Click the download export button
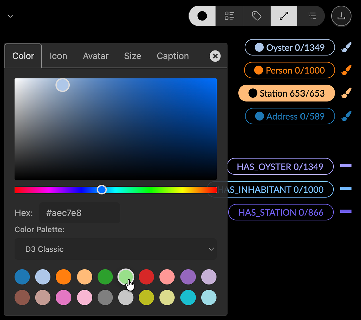Image resolution: width=361 pixels, height=320 pixels. point(341,16)
